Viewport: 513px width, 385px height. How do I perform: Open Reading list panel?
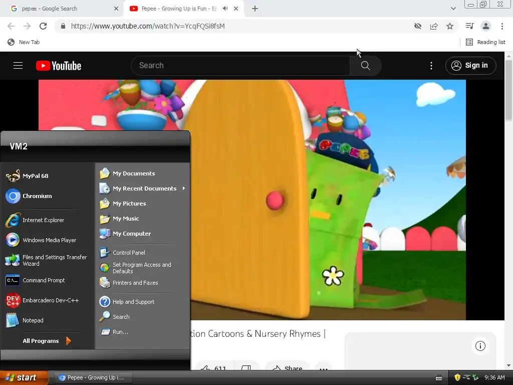pyautogui.click(x=485, y=42)
